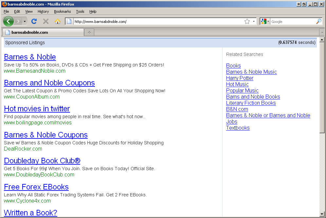Viewport: 326px width, 218px height.
Task: Click the title bar left-right arrows button
Action: [x=299, y=4]
